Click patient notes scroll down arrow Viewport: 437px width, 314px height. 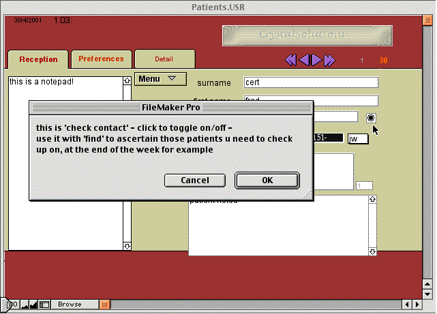(373, 252)
